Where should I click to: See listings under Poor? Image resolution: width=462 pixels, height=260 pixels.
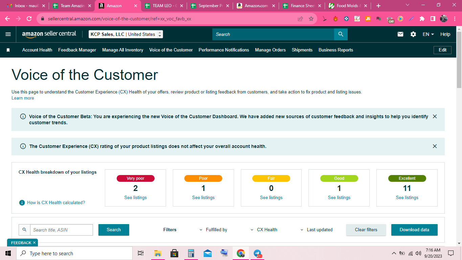tap(203, 198)
